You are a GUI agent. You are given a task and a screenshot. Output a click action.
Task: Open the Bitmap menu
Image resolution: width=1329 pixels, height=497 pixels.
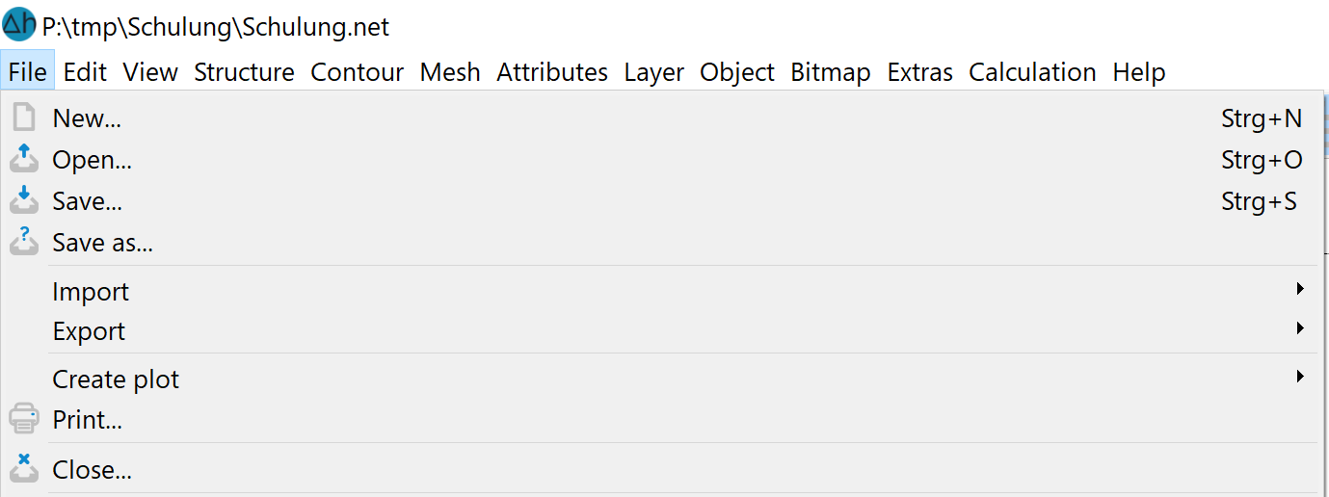click(x=831, y=72)
